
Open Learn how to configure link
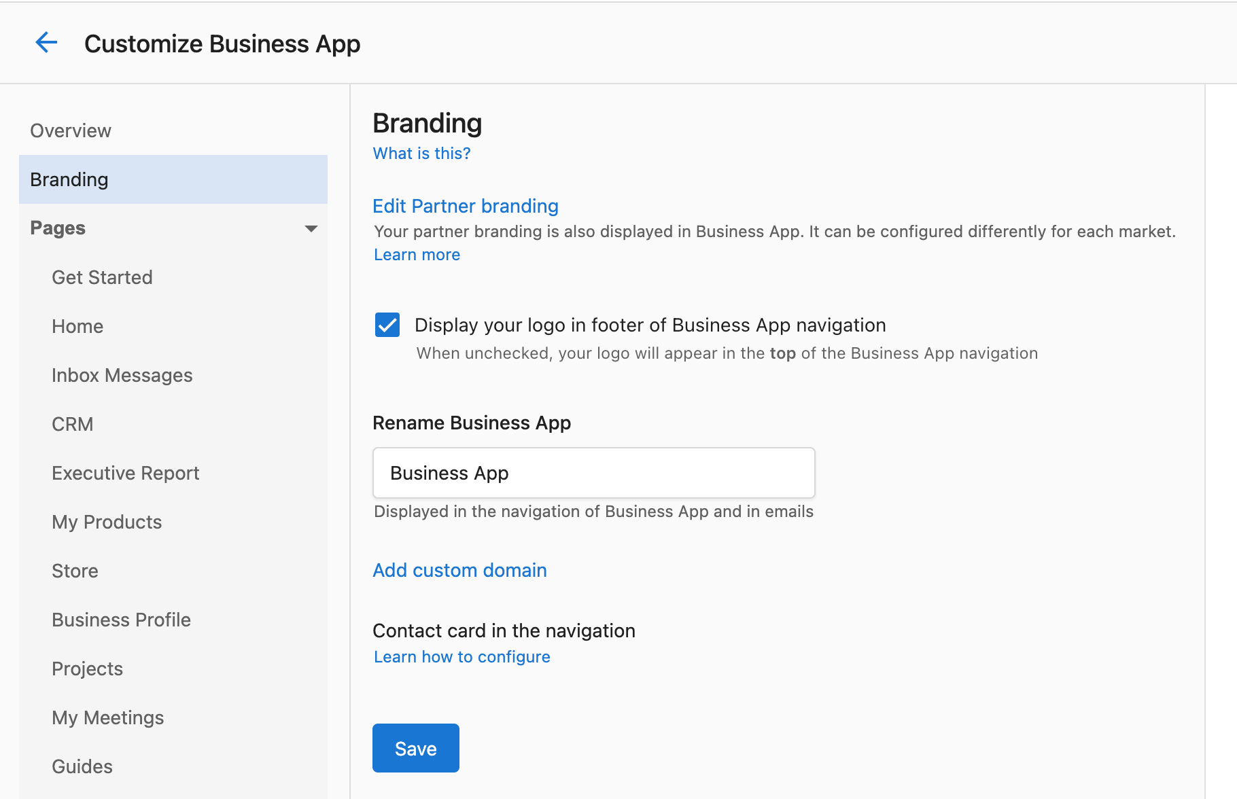462,657
